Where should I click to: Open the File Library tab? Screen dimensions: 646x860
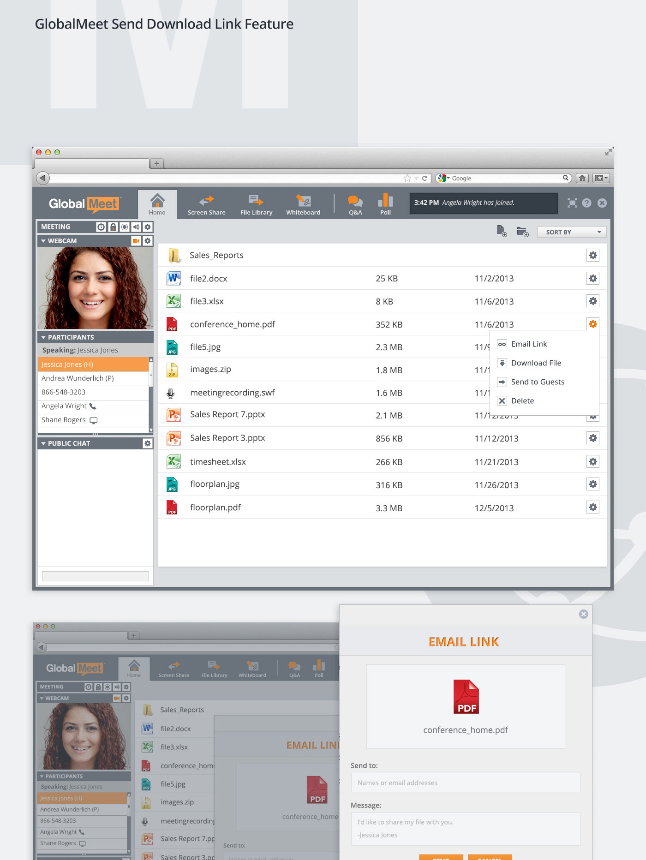click(256, 205)
